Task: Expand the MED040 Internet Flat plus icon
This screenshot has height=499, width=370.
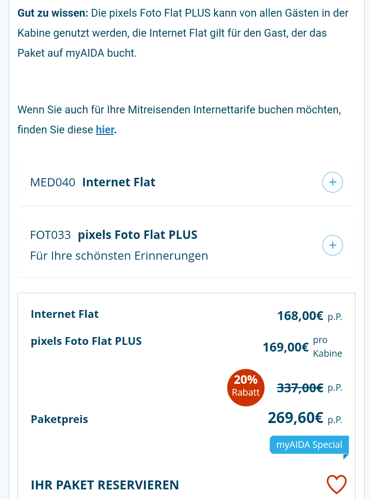Action: [332, 182]
